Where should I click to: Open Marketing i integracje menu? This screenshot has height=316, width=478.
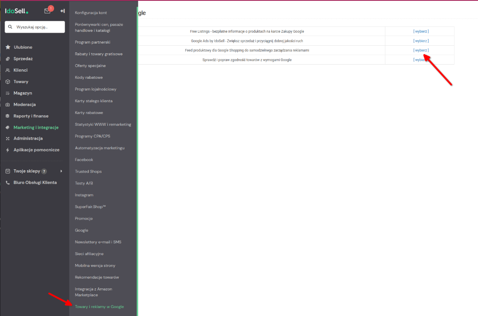click(36, 127)
